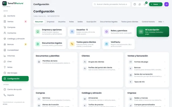This screenshot has width=172, height=107.
Task: Click chevron on Perfiles del portal row
Action: click(x=119, y=68)
